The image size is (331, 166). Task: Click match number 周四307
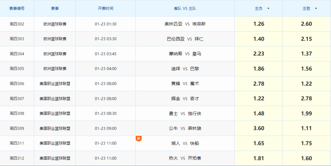pos(17,98)
